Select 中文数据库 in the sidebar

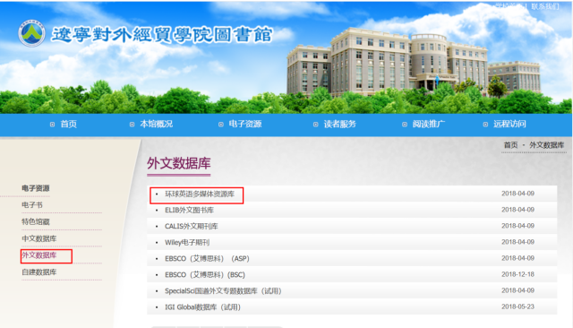pyautogui.click(x=39, y=238)
